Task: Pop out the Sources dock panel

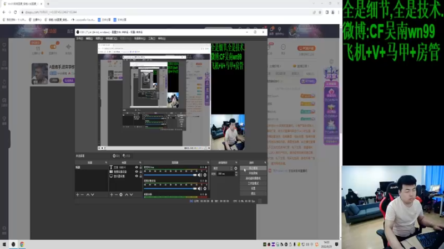Action: point(140,163)
